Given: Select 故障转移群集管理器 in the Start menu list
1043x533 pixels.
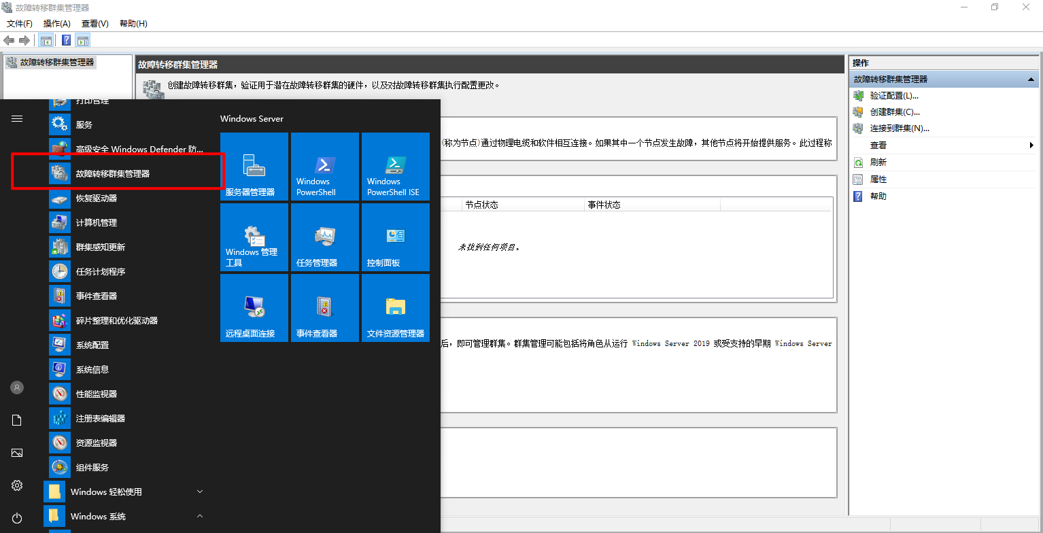Looking at the screenshot, I should pos(113,173).
